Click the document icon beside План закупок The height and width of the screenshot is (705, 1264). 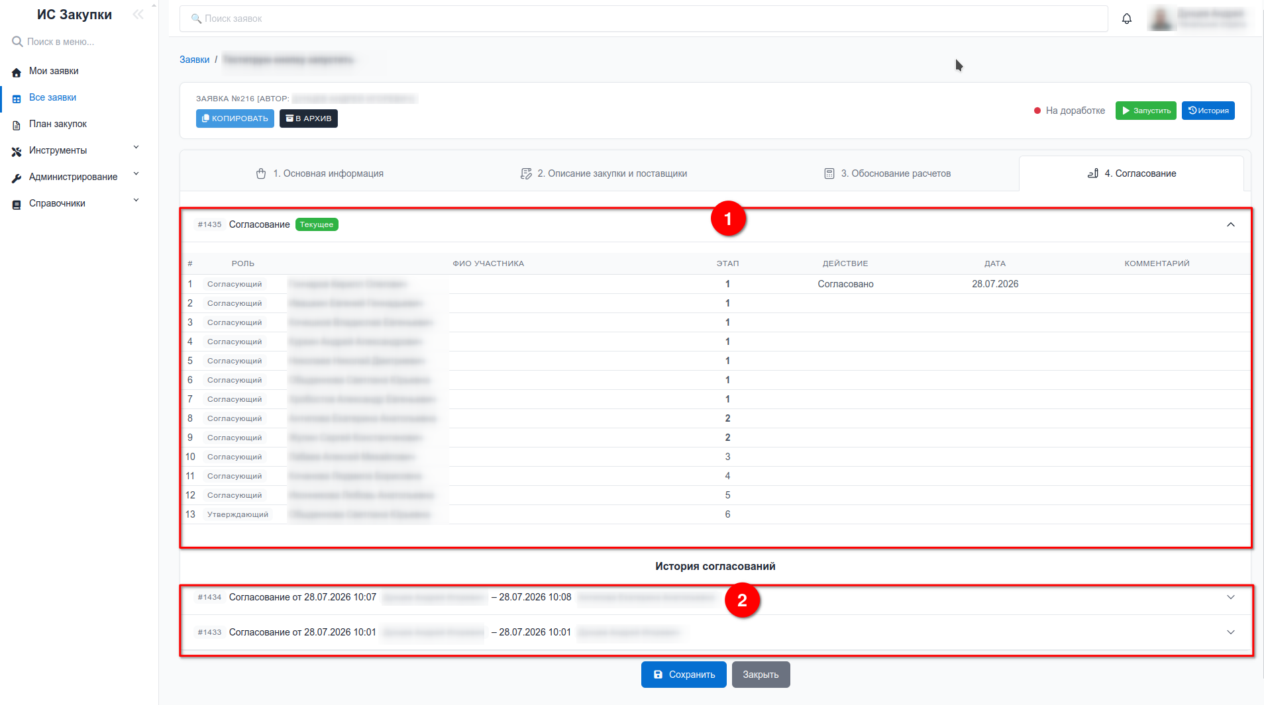[x=17, y=124]
